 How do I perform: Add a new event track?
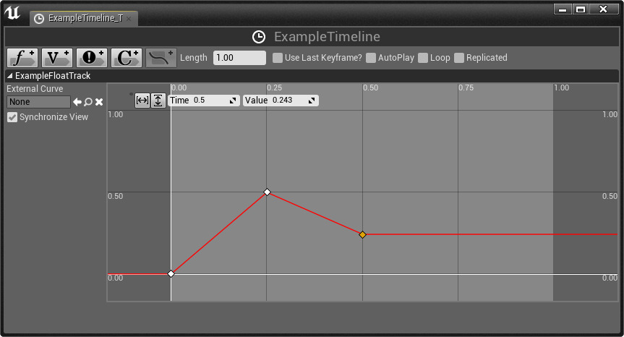[92, 58]
